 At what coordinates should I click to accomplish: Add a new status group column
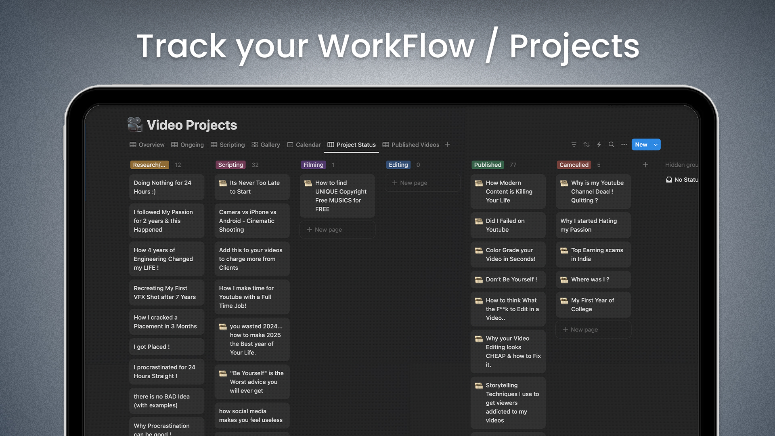click(x=645, y=165)
